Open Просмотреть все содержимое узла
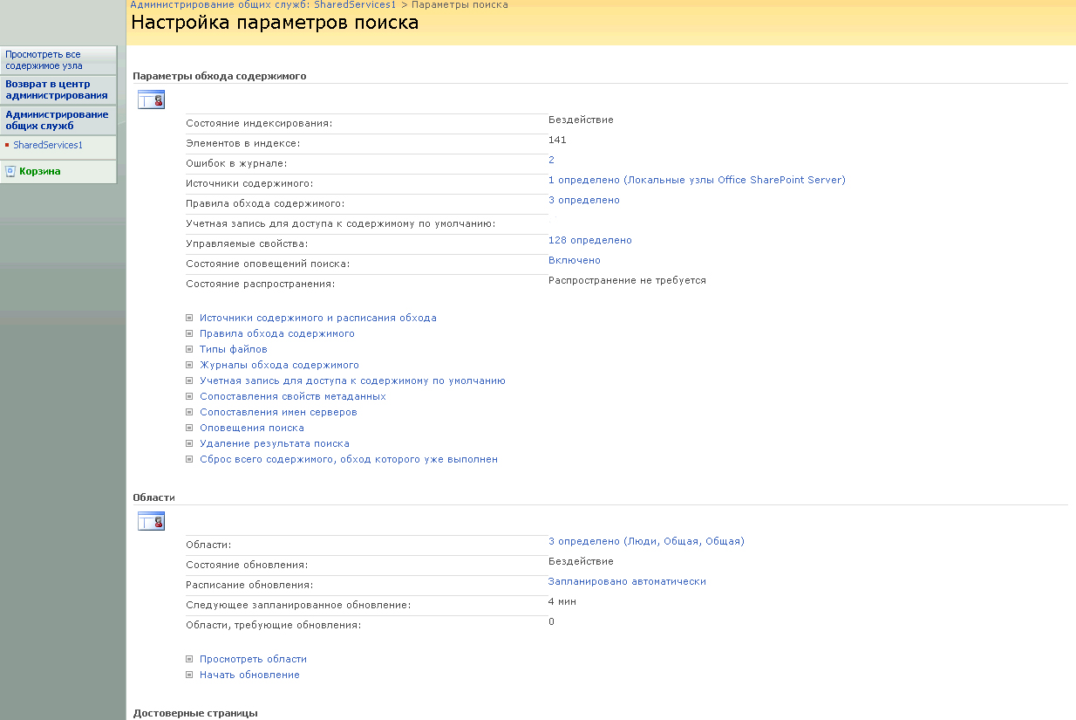Viewport: 1076px width, 720px height. 44,59
